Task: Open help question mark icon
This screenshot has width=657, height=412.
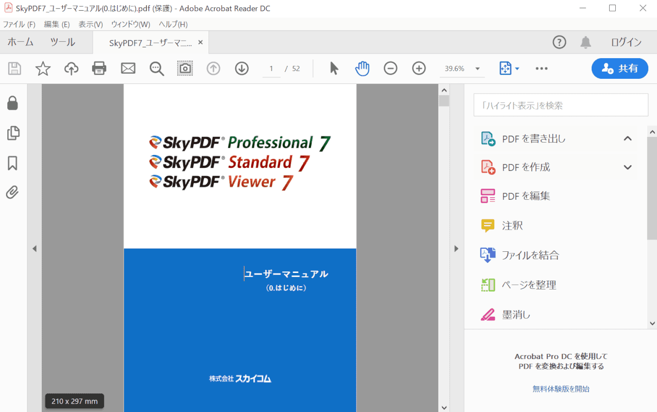Action: (559, 42)
